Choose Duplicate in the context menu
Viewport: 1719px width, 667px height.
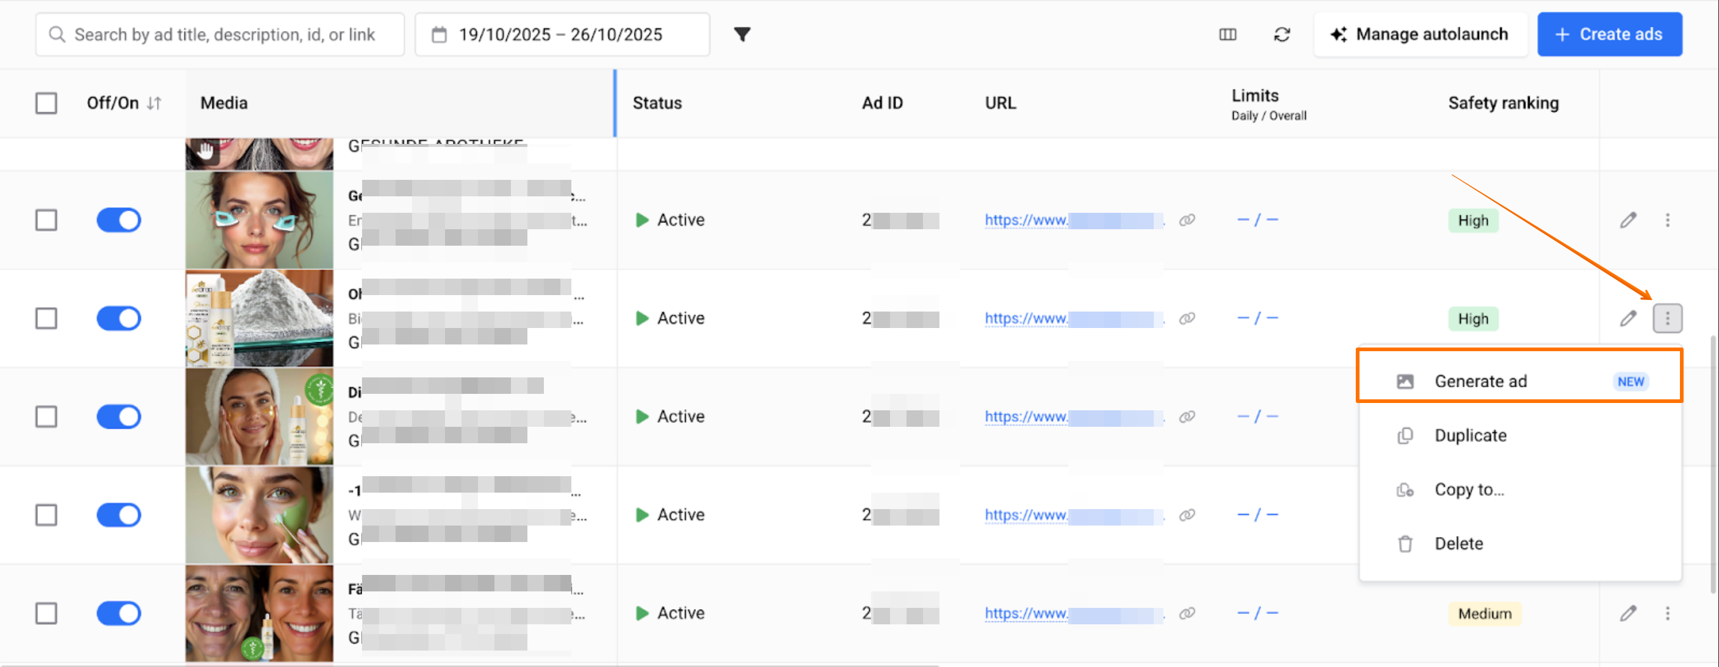pos(1470,436)
